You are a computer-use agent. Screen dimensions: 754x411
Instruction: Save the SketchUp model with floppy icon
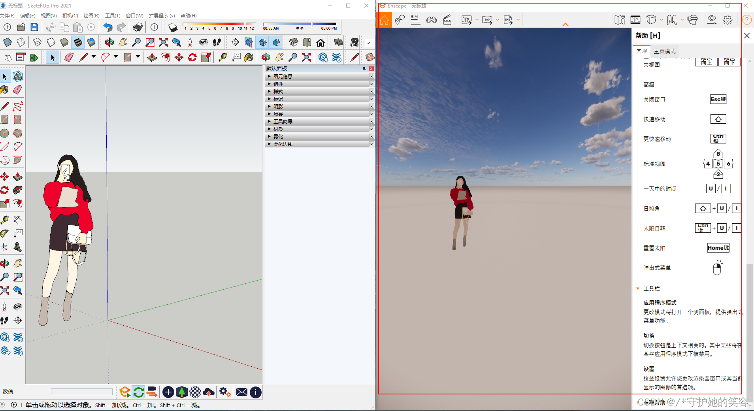pos(34,27)
